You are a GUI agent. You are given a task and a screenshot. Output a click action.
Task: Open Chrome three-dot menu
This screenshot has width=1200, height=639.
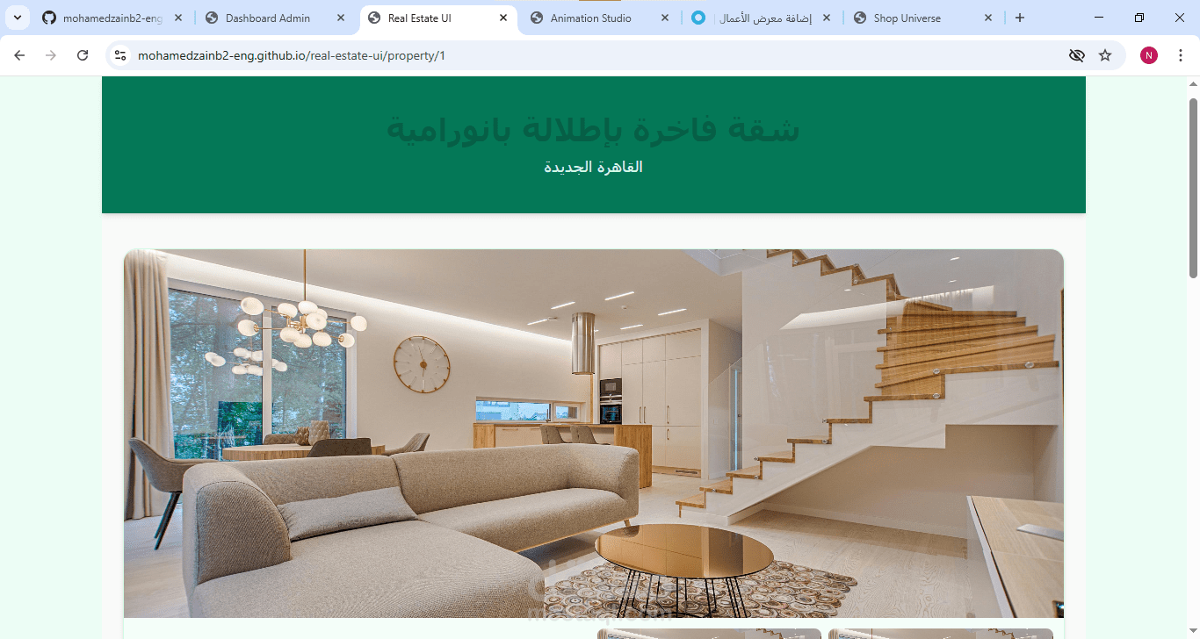(x=1181, y=55)
